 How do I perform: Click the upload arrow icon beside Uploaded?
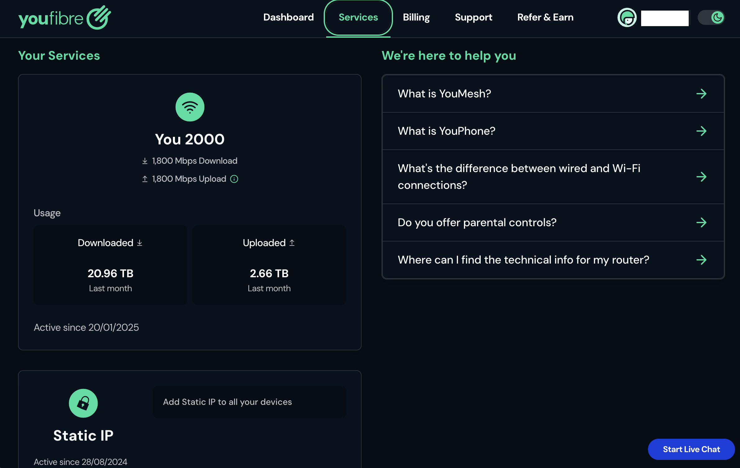click(292, 243)
